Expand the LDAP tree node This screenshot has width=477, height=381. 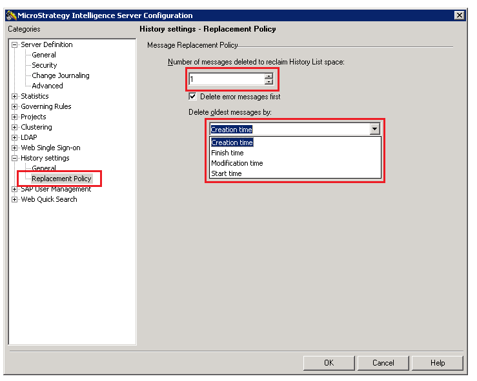(x=15, y=138)
